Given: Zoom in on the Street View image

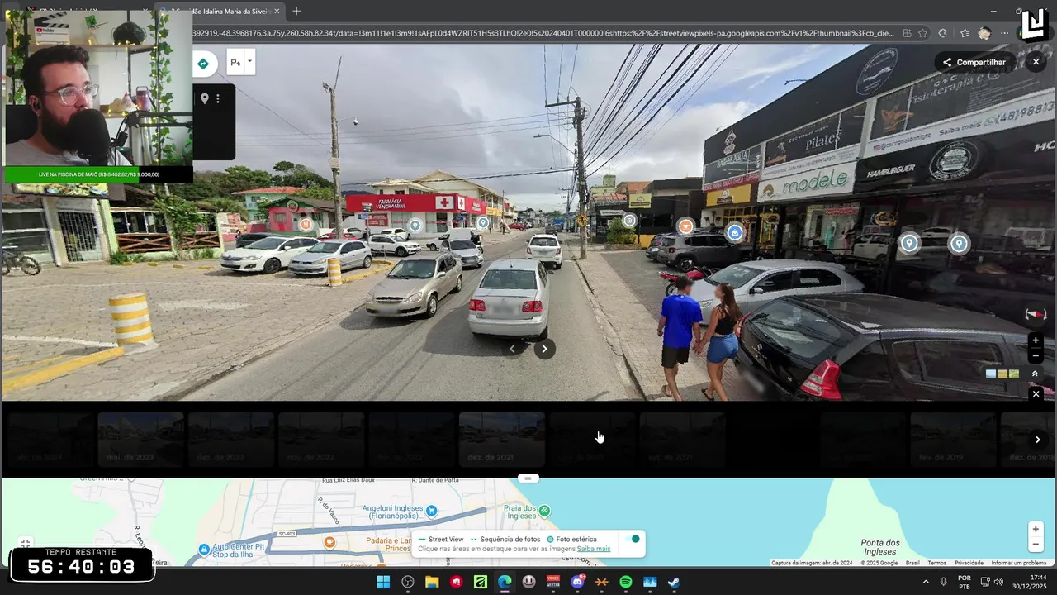Looking at the screenshot, I should 1036,340.
